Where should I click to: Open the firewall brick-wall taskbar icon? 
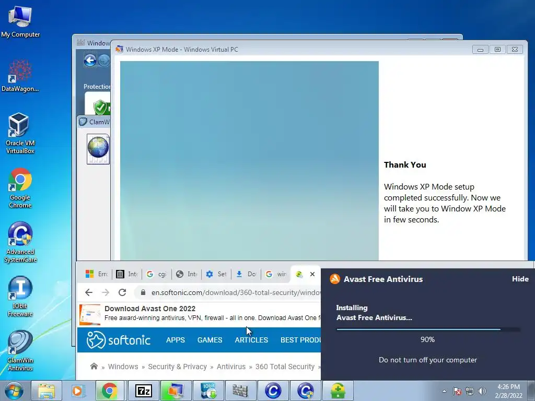tap(240, 391)
